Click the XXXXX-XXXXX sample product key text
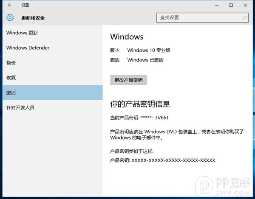The height and width of the screenshot is (199, 255). click(173, 160)
